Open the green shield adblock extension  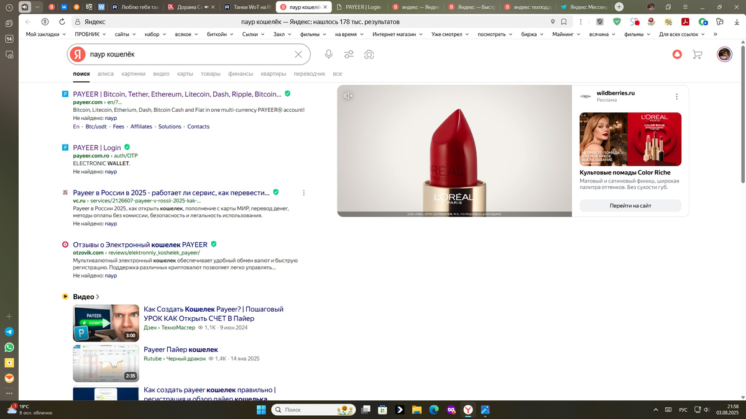pyautogui.click(x=617, y=21)
